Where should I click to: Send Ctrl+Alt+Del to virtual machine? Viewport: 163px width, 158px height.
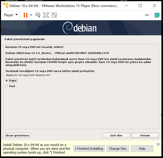click(38, 15)
